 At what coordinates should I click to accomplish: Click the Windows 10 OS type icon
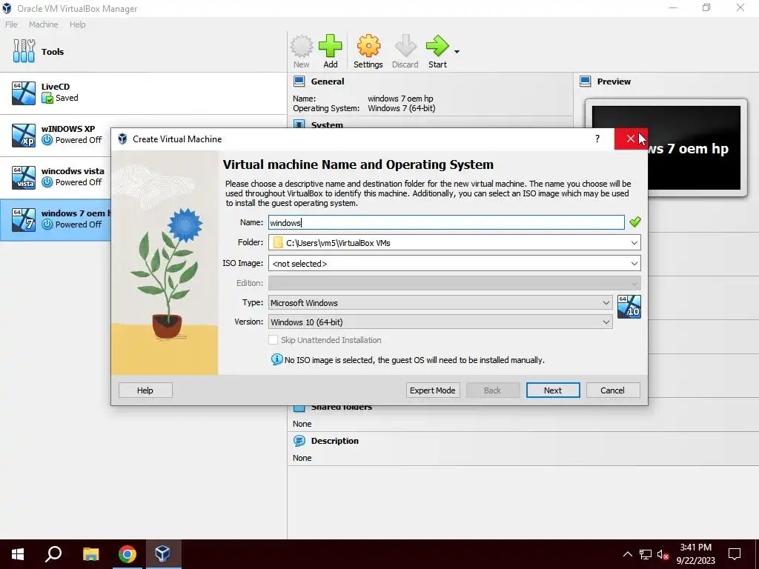click(x=629, y=307)
